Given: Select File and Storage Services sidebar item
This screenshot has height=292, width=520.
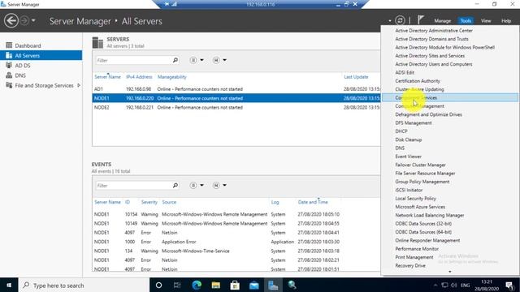Looking at the screenshot, I should [x=44, y=85].
